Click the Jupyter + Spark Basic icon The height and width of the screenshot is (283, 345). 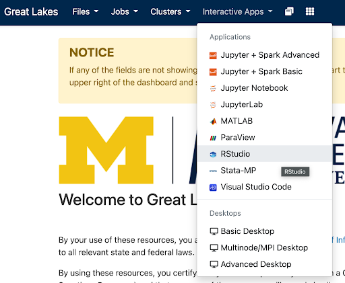click(213, 72)
